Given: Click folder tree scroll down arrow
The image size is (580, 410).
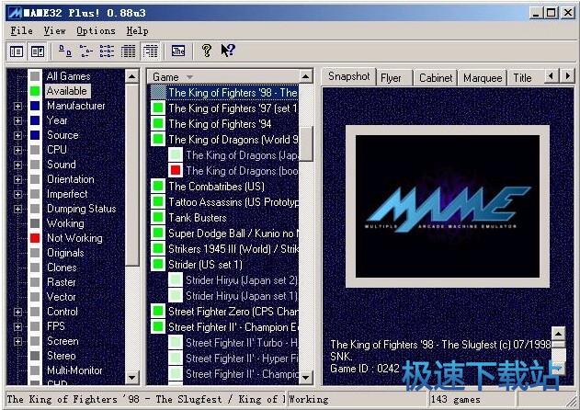Looking at the screenshot, I should click(131, 378).
